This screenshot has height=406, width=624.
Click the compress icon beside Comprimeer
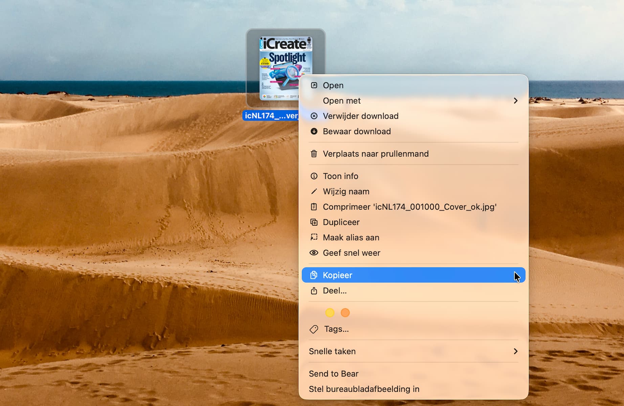314,207
